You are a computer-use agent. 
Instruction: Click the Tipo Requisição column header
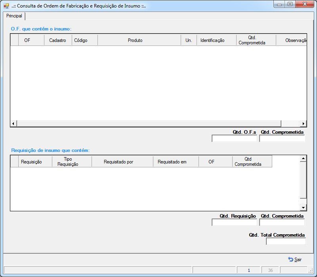click(72, 162)
